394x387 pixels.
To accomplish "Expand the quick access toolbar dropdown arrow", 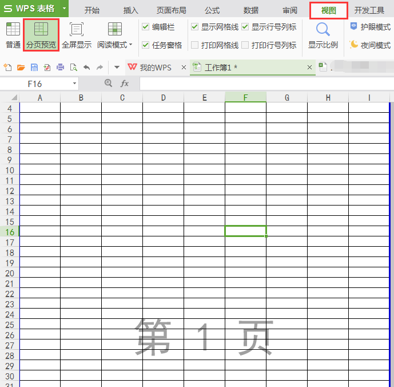I will pyautogui.click(x=117, y=68).
